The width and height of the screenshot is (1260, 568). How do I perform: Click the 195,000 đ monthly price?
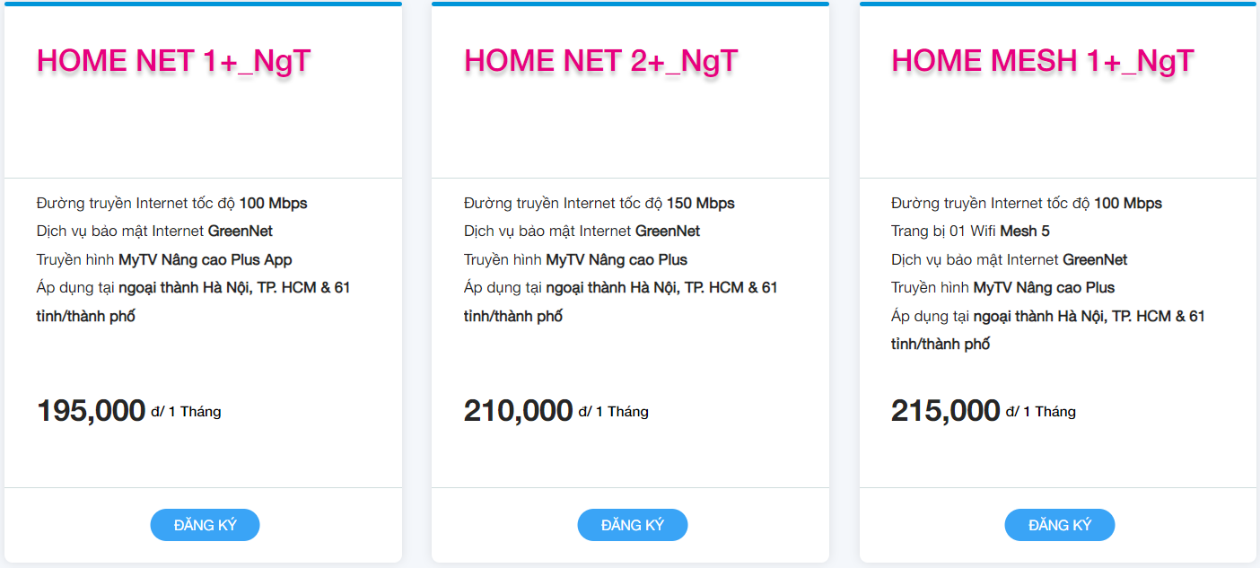[92, 411]
